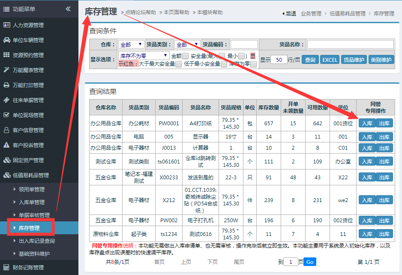Click the car icon for 单位车辆管理
The image size is (402, 275).
(6, 40)
